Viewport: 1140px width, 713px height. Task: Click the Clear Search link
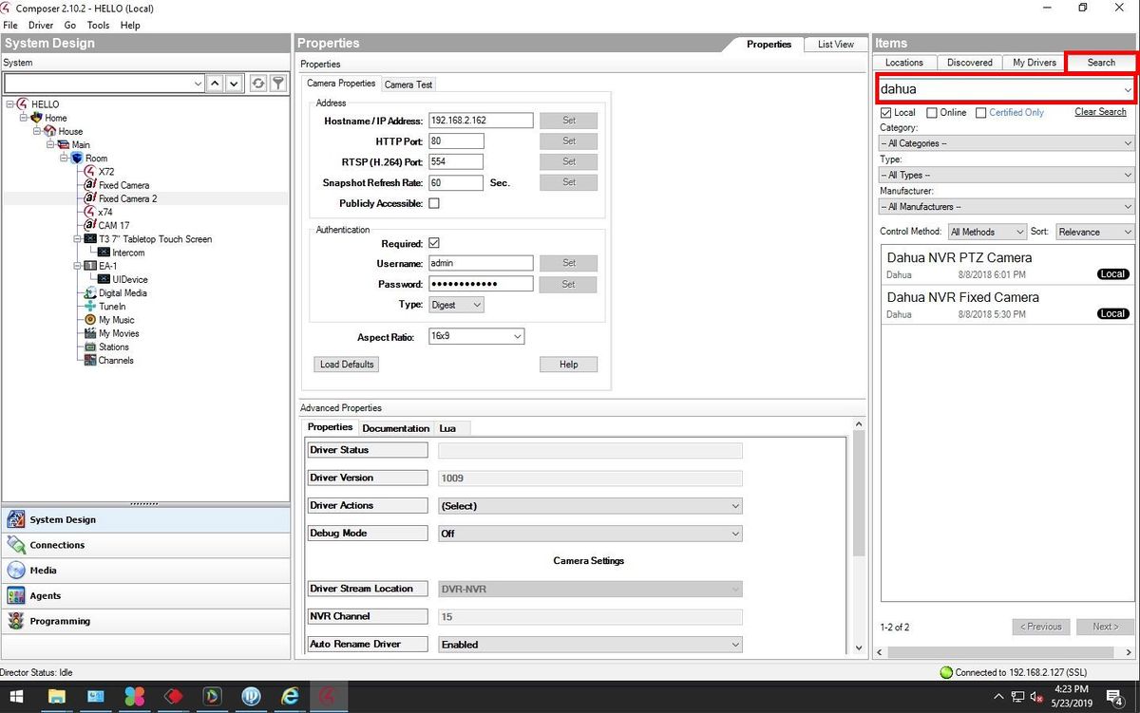[1100, 112]
